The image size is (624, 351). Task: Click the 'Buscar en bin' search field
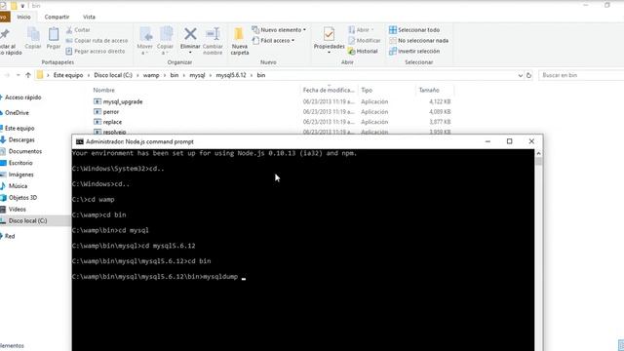(x=581, y=75)
